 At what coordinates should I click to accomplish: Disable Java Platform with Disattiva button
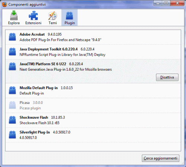coord(167,77)
